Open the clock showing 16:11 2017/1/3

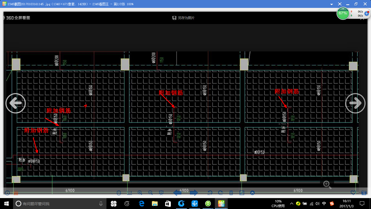[x=346, y=204]
